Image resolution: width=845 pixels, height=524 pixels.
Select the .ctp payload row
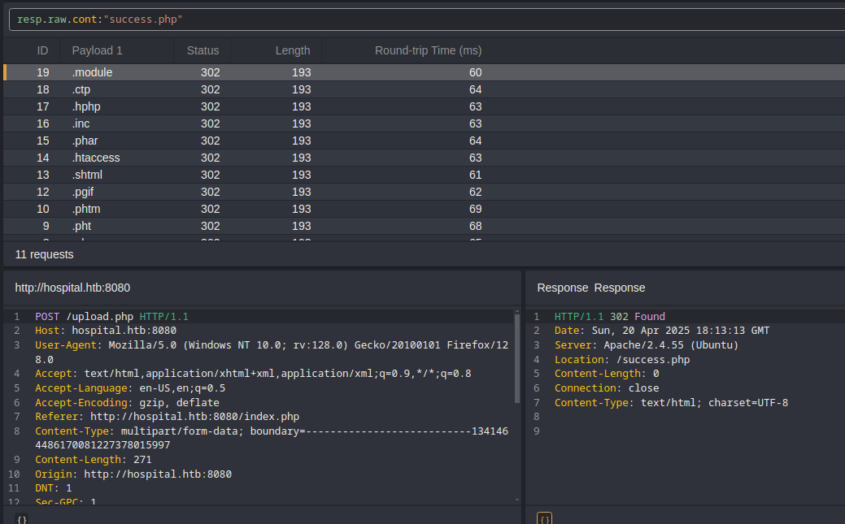424,89
